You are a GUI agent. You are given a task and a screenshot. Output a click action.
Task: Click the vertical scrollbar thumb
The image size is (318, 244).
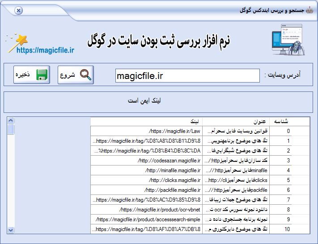pyautogui.click(x=11, y=129)
